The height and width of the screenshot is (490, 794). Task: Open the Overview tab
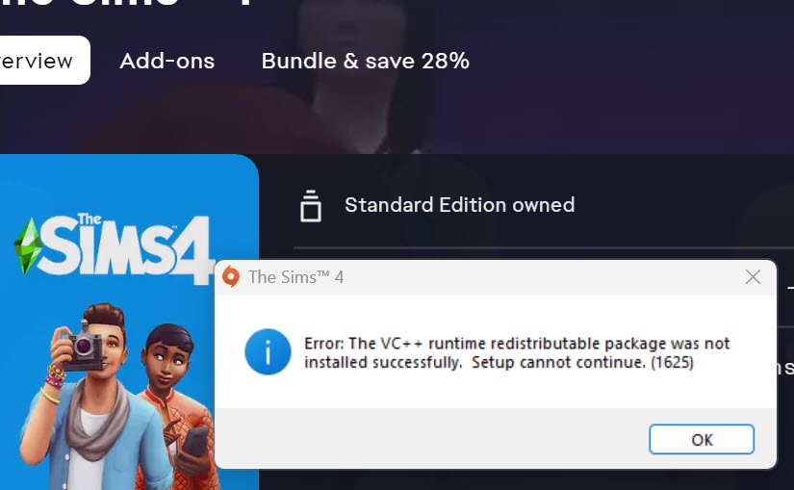point(38,61)
